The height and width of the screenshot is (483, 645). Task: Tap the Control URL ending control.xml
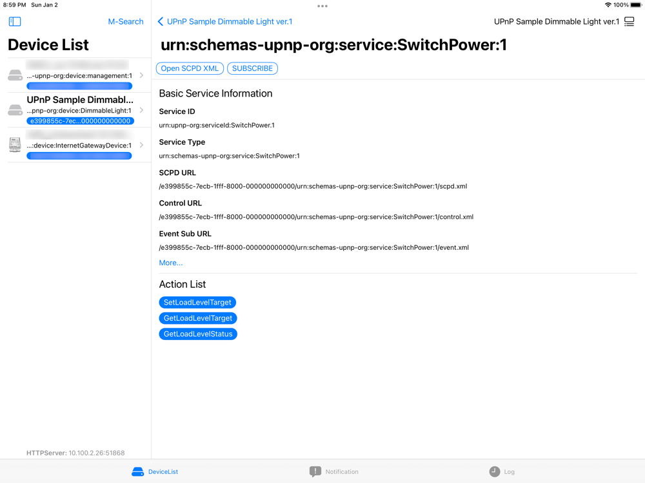point(316,217)
